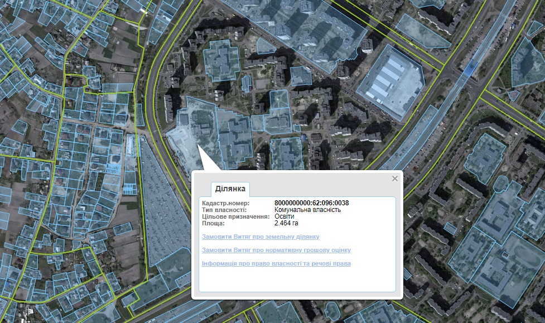Open Інформація про право власності link
The width and height of the screenshot is (545, 323).
tap(276, 263)
